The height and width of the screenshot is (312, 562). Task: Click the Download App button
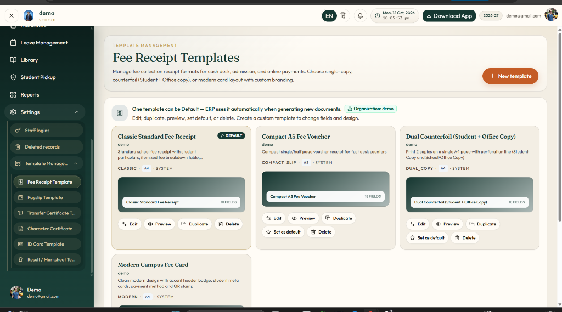point(449,16)
